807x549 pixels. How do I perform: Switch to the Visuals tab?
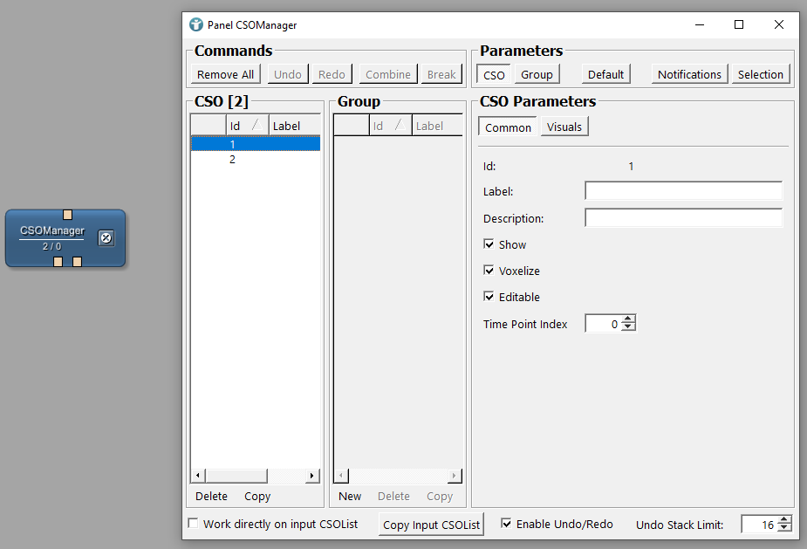(x=564, y=127)
